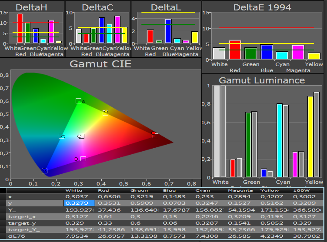
Task: Select the highlighted White y cell 0,3279
Action: pos(79,203)
